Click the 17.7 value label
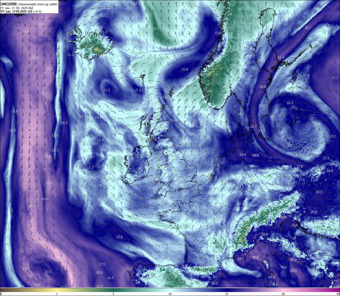 tap(335, 78)
